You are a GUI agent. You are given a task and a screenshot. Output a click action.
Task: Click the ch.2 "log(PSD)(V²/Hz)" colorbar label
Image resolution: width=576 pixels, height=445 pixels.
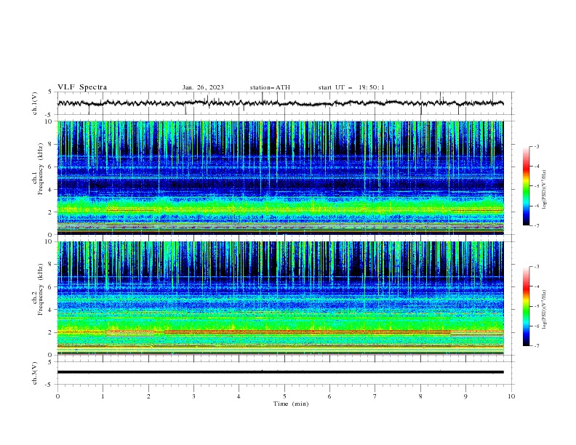[x=545, y=310]
